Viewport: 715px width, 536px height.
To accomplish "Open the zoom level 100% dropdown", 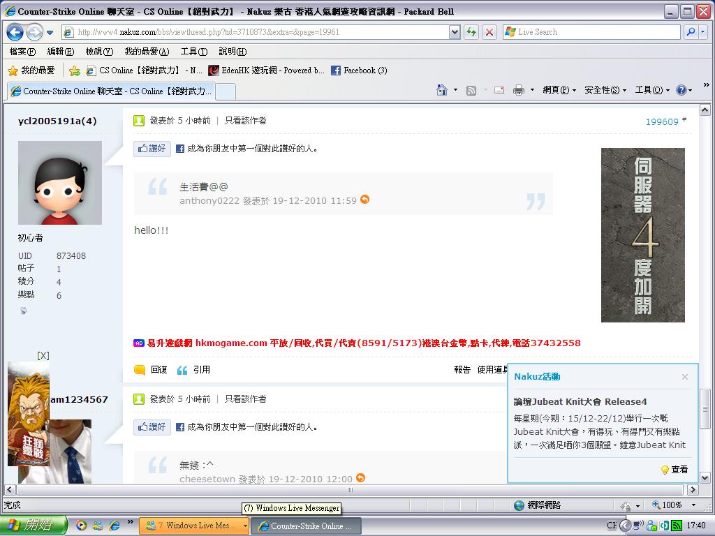I will (693, 505).
